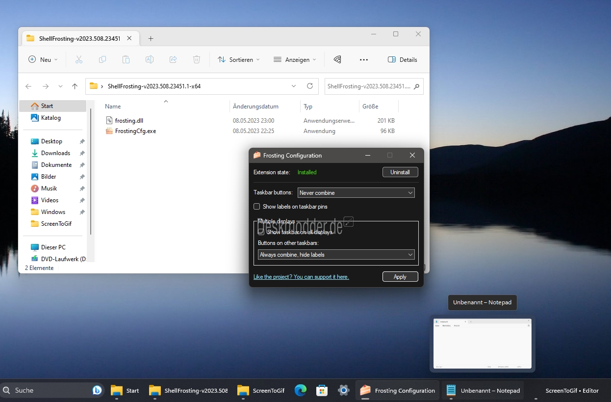
Task: Open the Sortieren dropdown menu
Action: (239, 59)
